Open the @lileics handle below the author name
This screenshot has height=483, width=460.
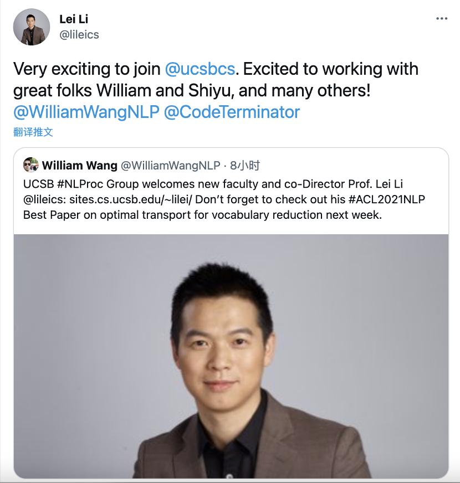tap(79, 34)
